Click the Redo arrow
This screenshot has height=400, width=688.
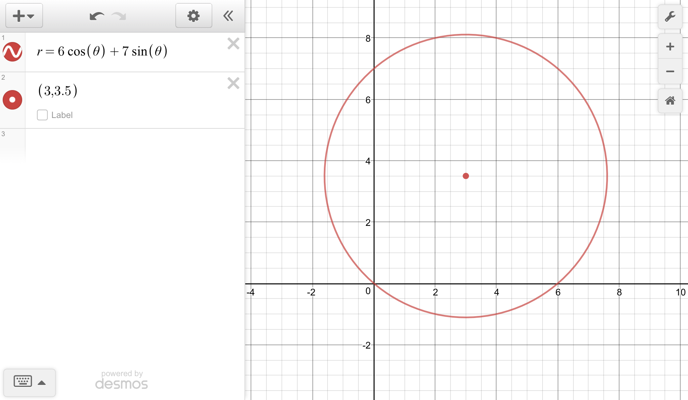coord(119,16)
